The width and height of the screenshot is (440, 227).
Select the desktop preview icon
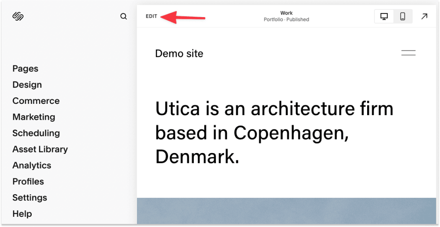(x=384, y=16)
